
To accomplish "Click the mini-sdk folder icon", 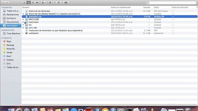I will [x=27, y=27].
